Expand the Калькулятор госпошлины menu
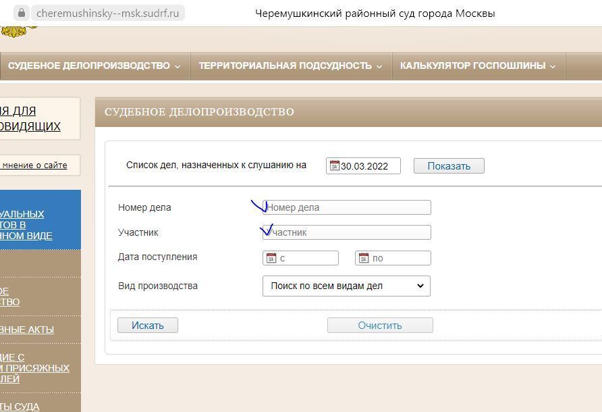Screen dimensions: 602x412 477,66
